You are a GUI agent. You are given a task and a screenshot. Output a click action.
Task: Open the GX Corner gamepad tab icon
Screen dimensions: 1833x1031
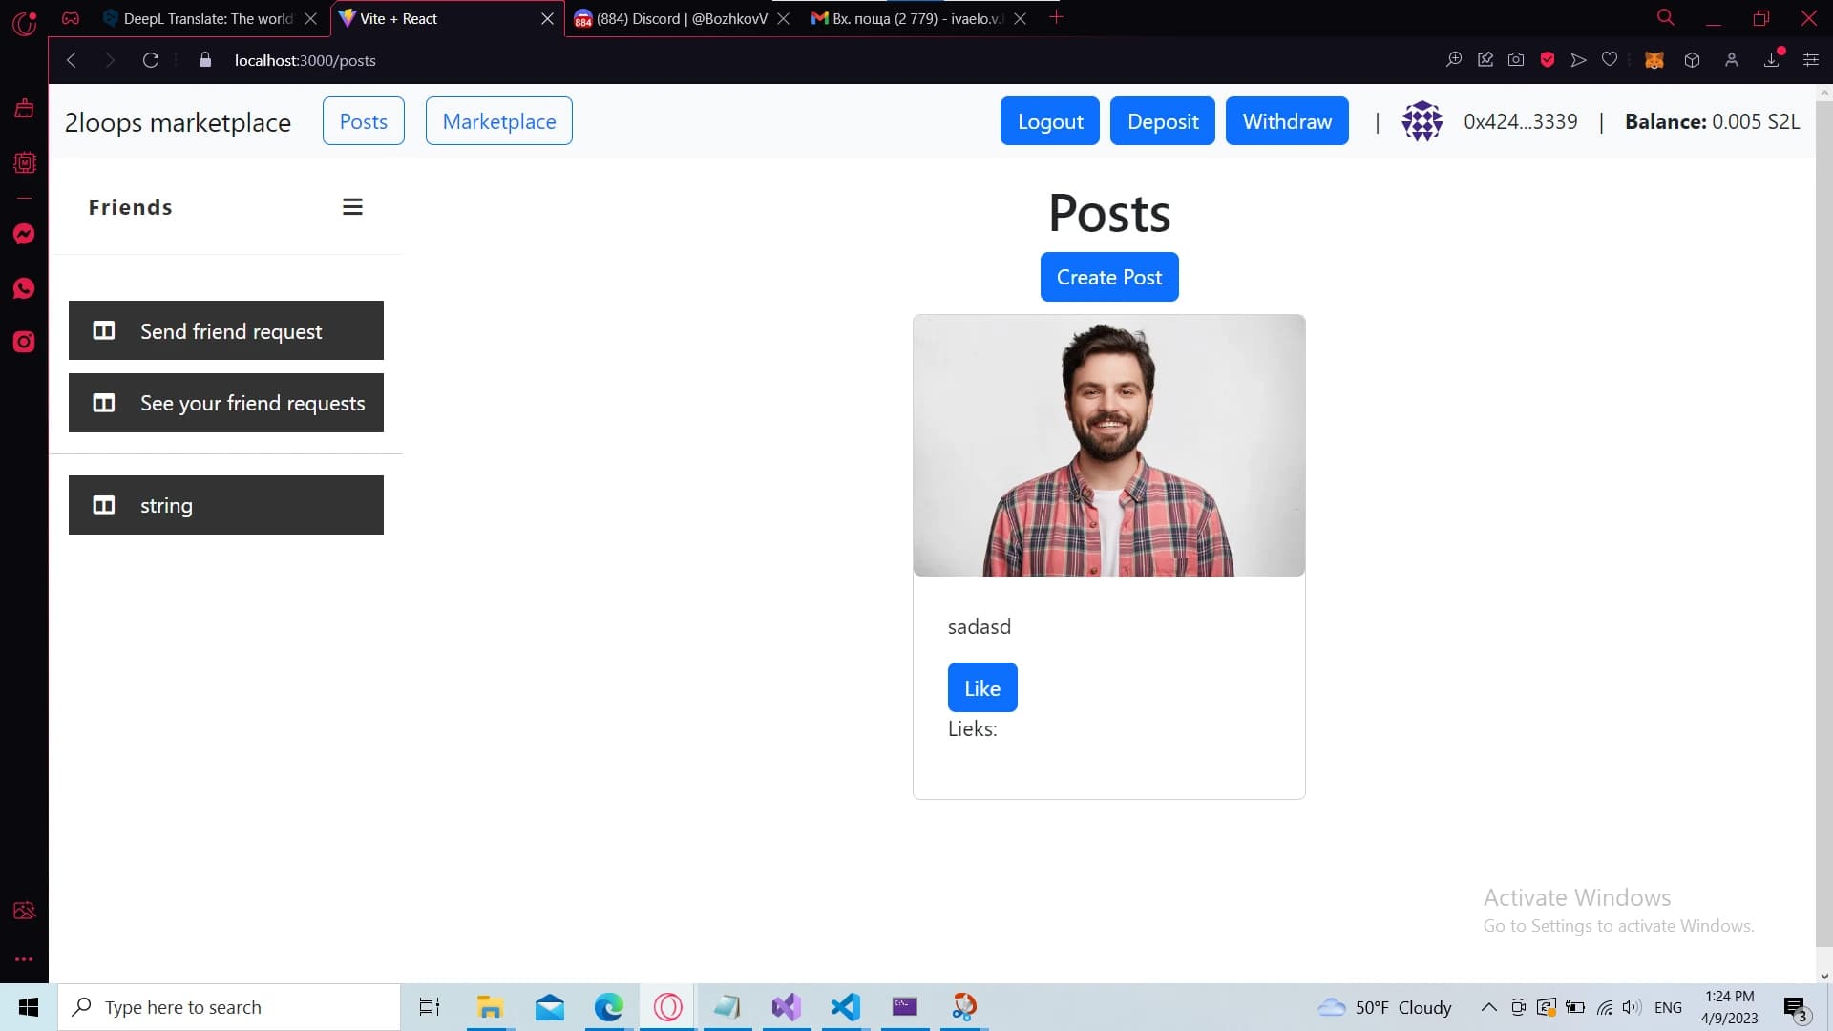(x=71, y=18)
